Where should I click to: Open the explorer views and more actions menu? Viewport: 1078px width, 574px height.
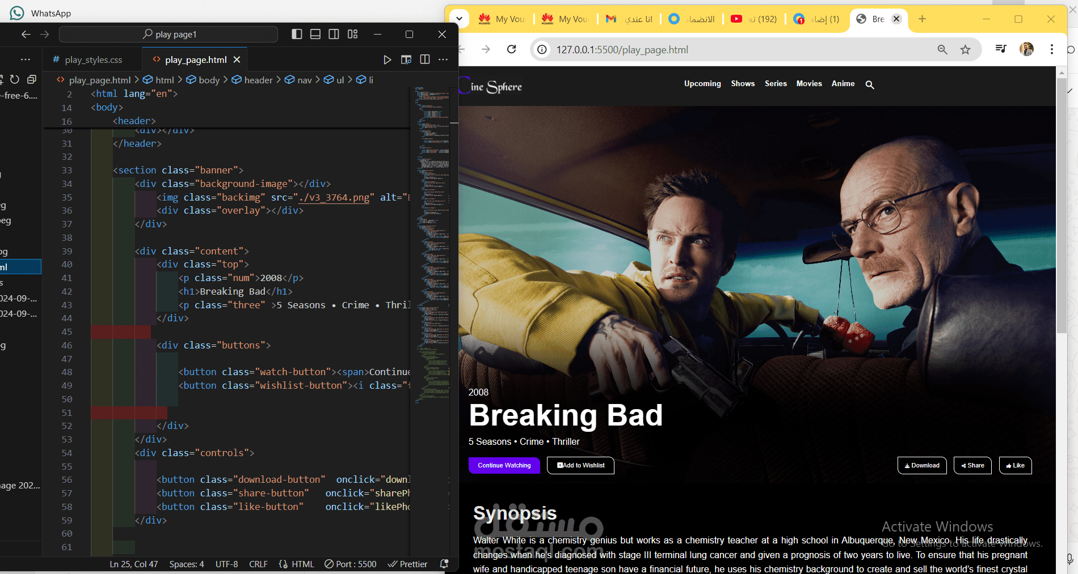26,59
